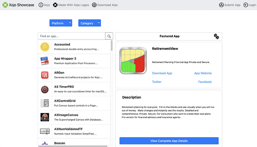Click the app list vertical scrollbar
The height and width of the screenshot is (147, 257).
[x=112, y=46]
